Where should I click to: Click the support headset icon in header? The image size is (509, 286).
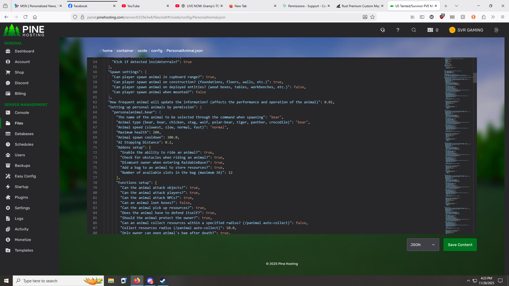point(383,30)
